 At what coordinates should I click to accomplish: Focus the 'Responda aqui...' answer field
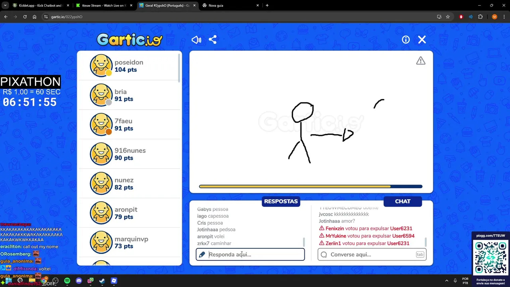point(250,254)
